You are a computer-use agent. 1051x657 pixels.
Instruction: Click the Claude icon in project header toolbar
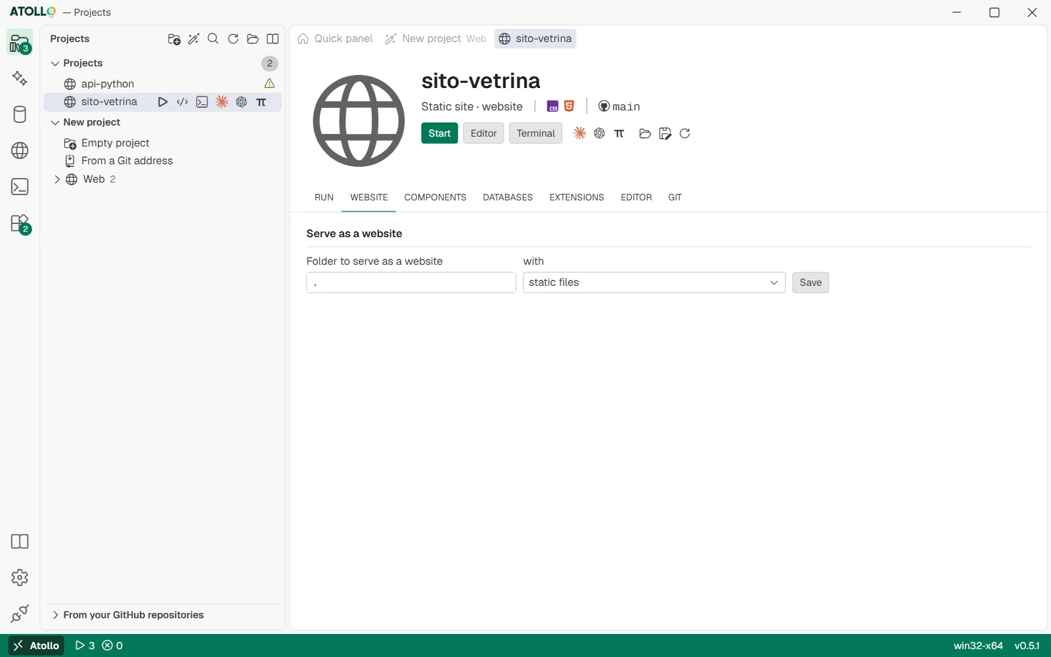pos(579,133)
